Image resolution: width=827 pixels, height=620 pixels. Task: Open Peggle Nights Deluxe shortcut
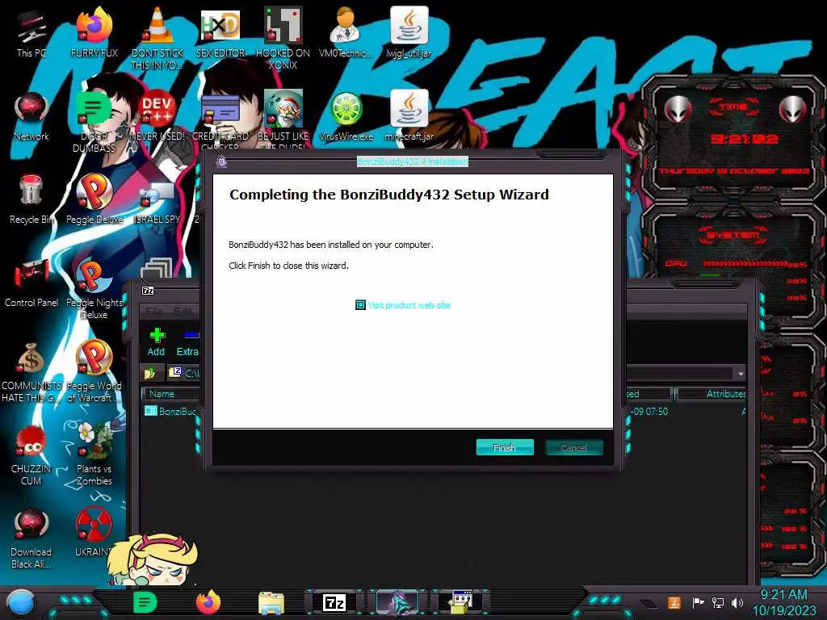(x=94, y=289)
